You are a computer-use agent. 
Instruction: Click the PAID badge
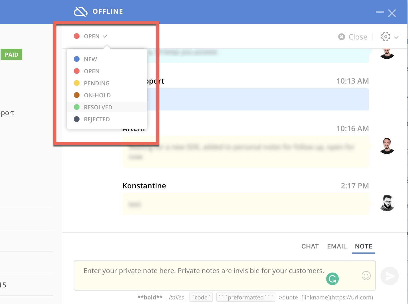click(x=11, y=55)
